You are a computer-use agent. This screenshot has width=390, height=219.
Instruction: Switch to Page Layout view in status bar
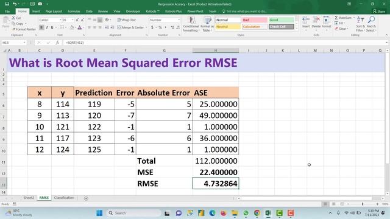pos(333,204)
